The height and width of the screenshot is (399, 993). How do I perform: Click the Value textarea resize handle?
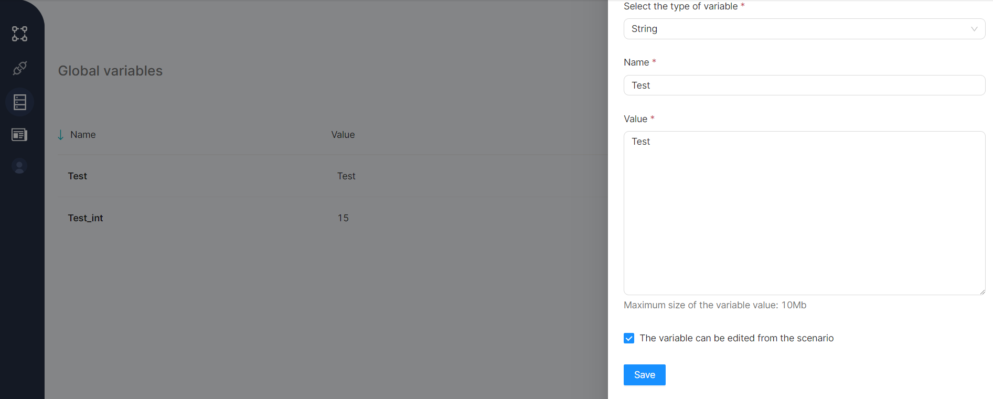(982, 292)
